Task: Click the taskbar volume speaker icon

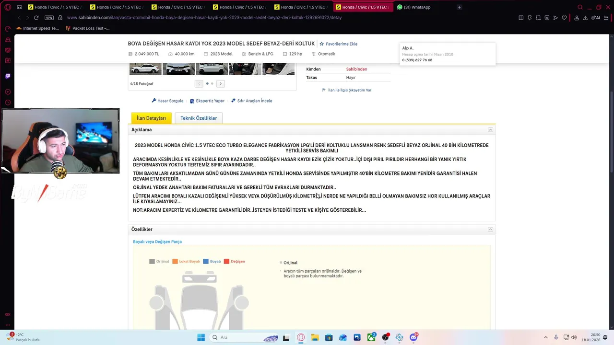Action: [574, 337]
